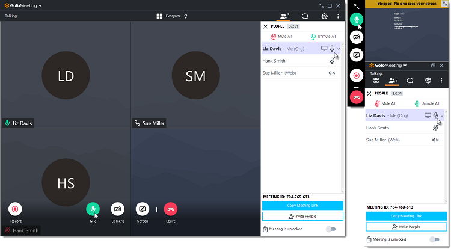This screenshot has width=451, height=249.
Task: Leave the meeting with the red Leave button in main window
Action: (x=171, y=209)
